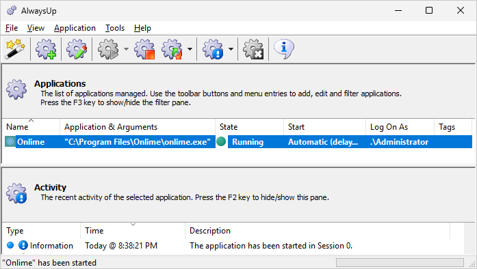Click the blue dot on the Information row
This screenshot has height=269, width=477.
tap(10, 245)
